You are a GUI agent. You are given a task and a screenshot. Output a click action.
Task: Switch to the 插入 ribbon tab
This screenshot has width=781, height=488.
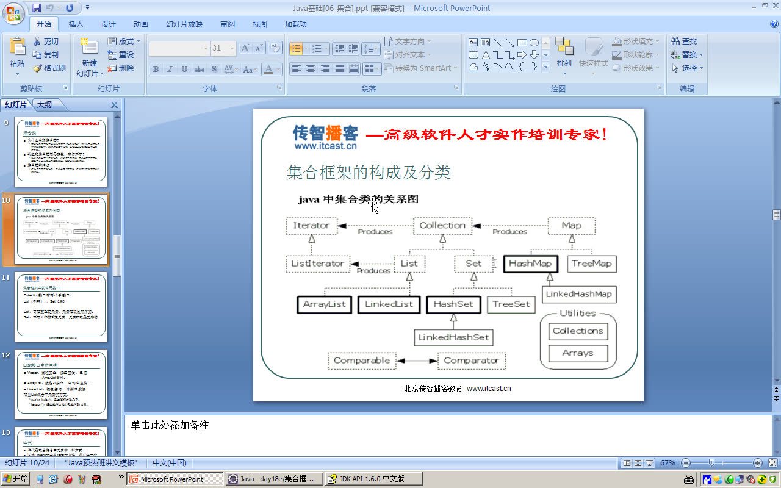click(76, 24)
